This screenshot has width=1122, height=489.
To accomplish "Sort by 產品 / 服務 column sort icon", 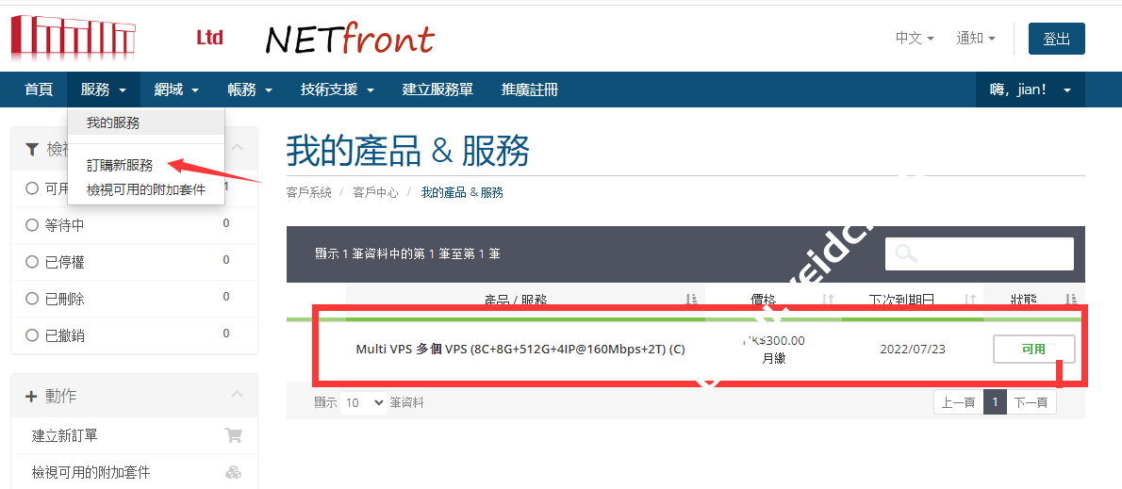I will pyautogui.click(x=691, y=301).
